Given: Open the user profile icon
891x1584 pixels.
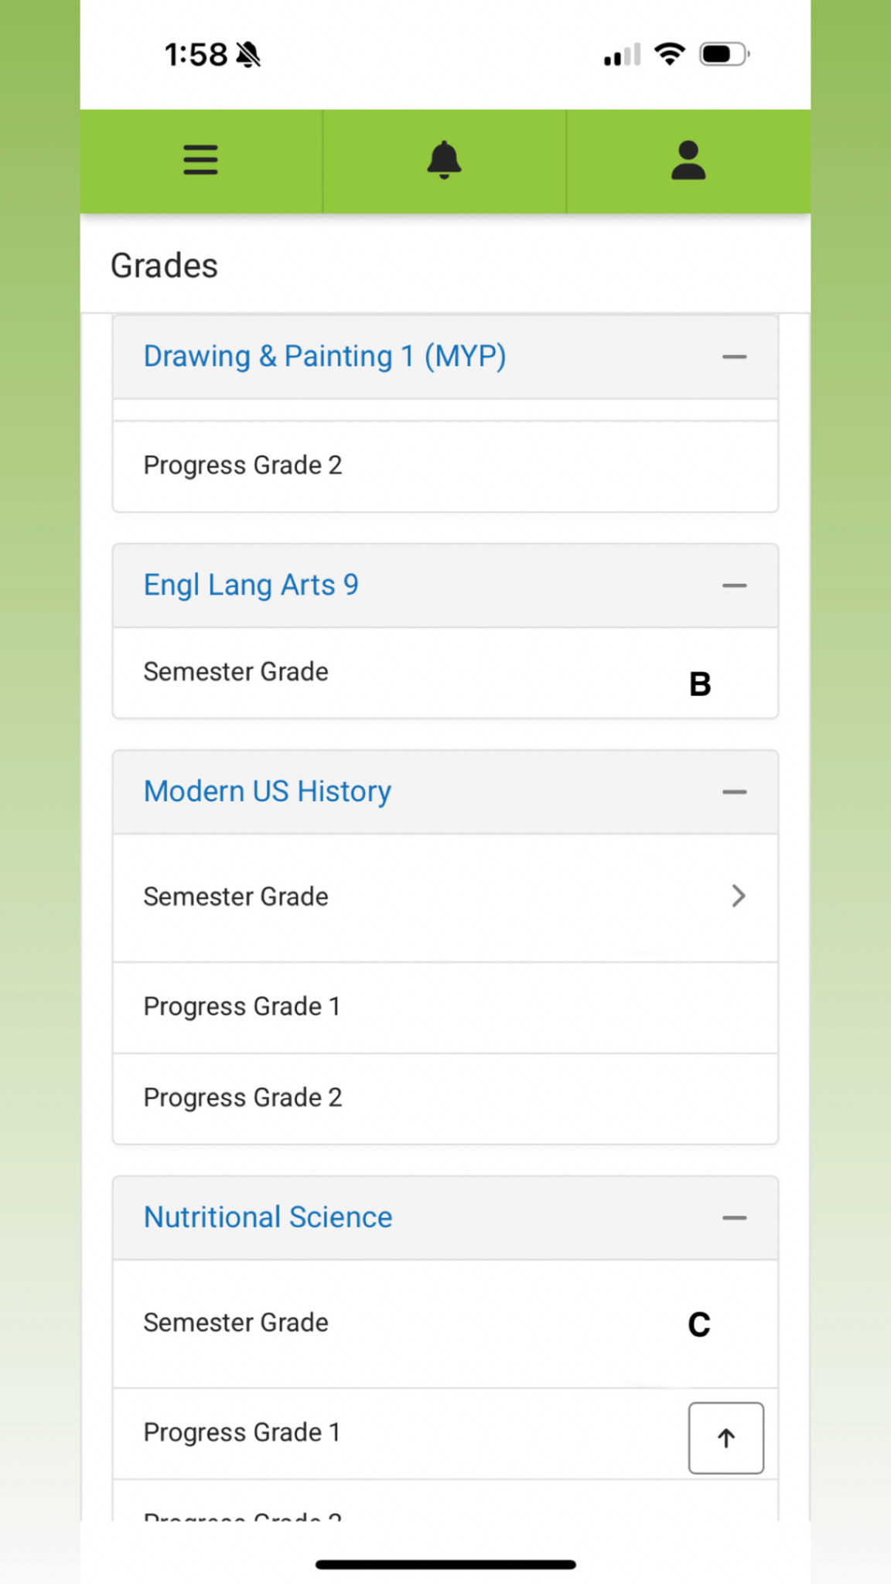Looking at the screenshot, I should coord(688,160).
